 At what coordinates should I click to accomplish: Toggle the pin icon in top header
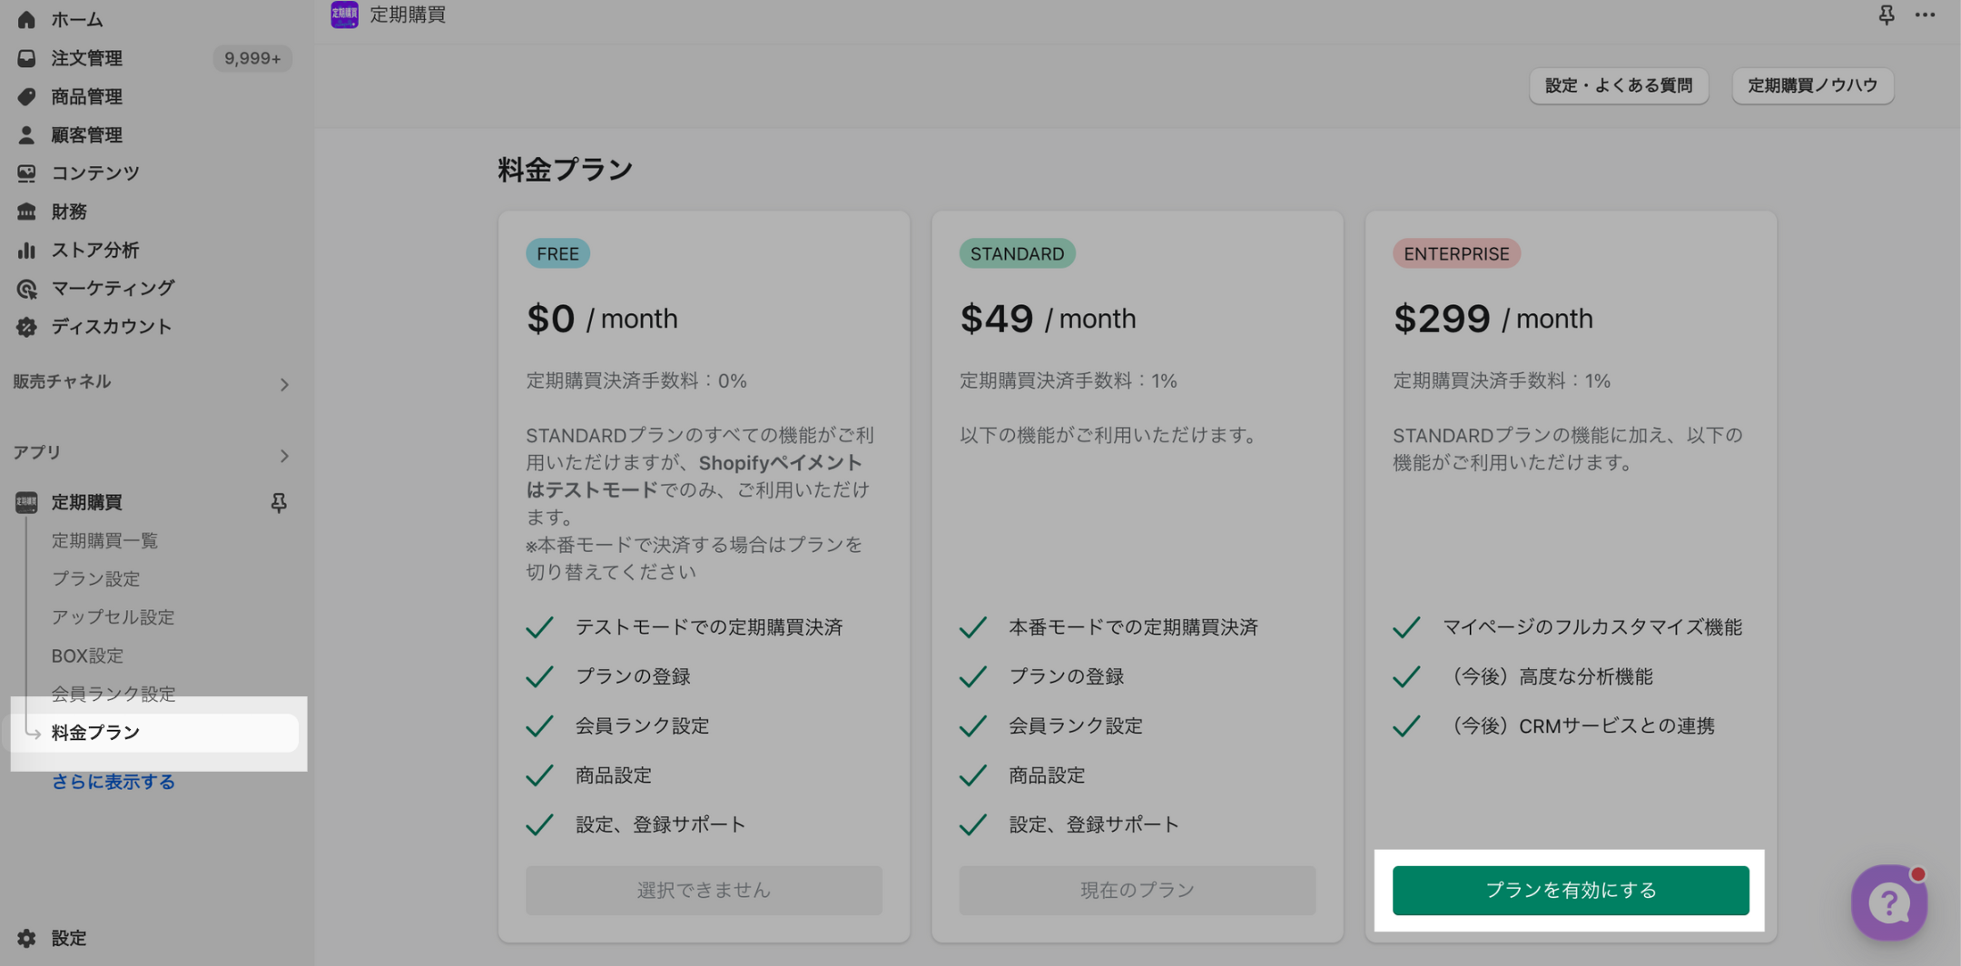1887,15
